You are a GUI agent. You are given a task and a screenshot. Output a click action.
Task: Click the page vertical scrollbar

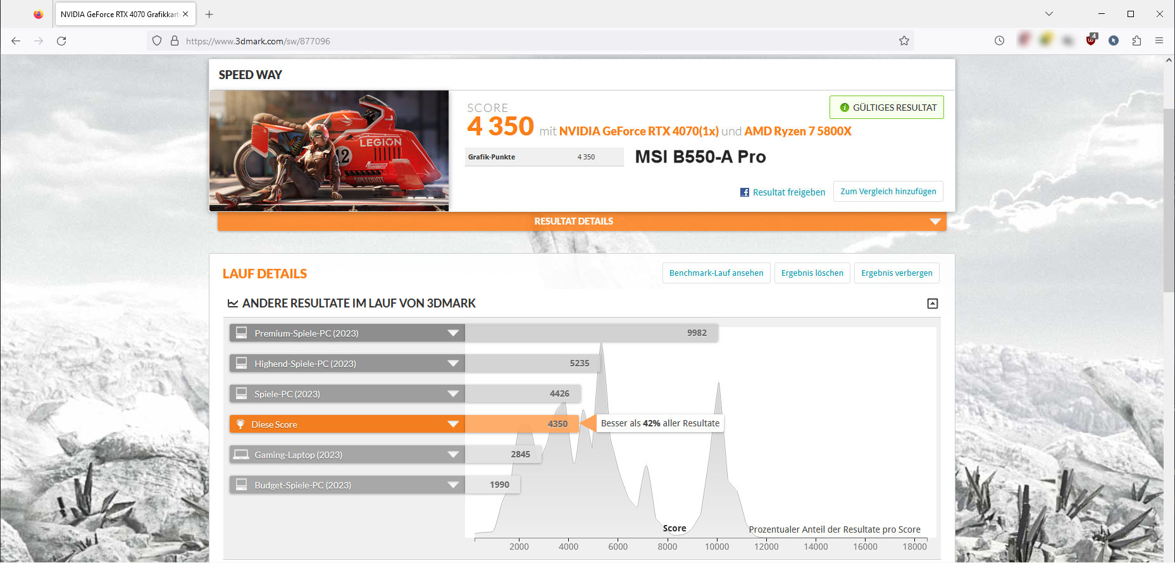coord(1169,200)
